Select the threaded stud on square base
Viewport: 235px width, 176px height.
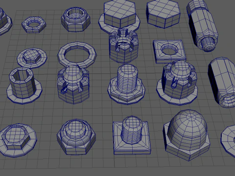coord(132,135)
